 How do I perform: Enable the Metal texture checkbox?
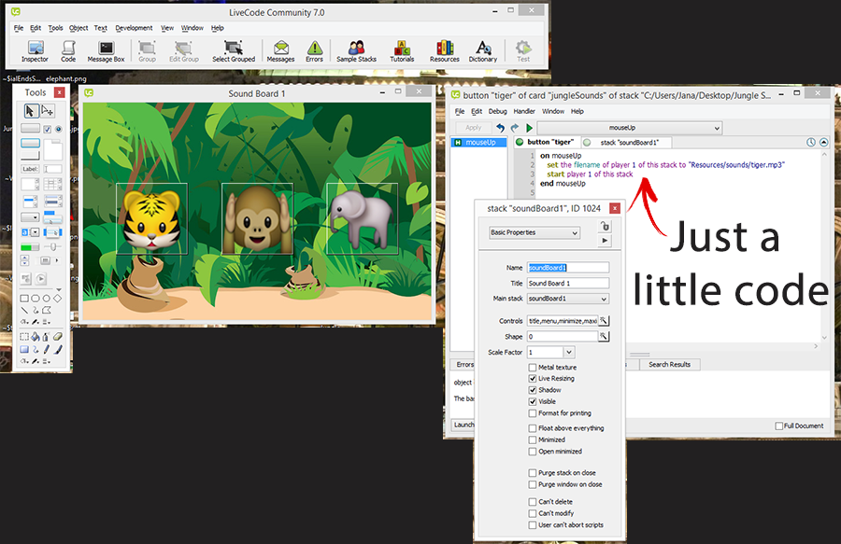[x=533, y=368]
